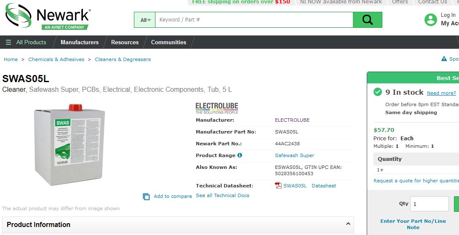Open the All Products menu
459x235 pixels.
(31, 42)
